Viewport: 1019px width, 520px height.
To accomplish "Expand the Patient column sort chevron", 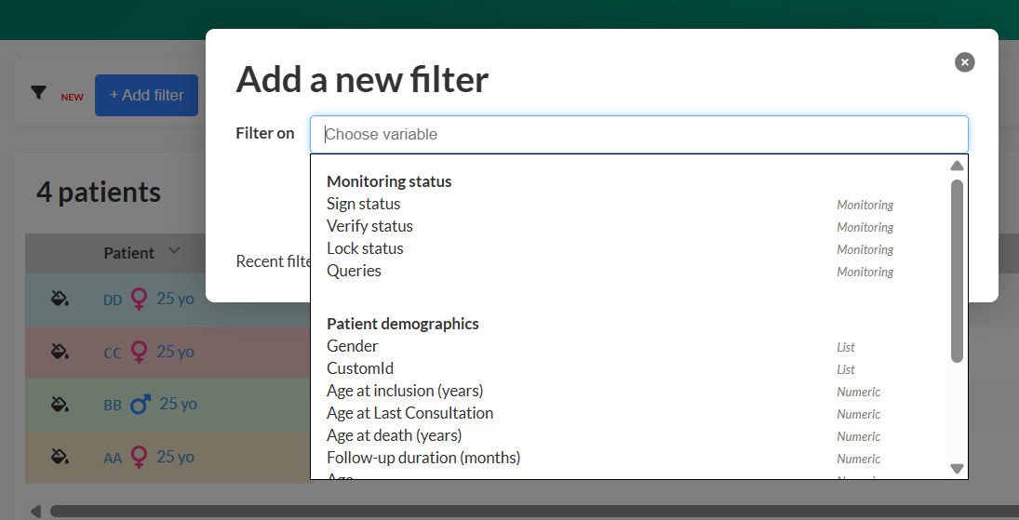I will pyautogui.click(x=174, y=251).
